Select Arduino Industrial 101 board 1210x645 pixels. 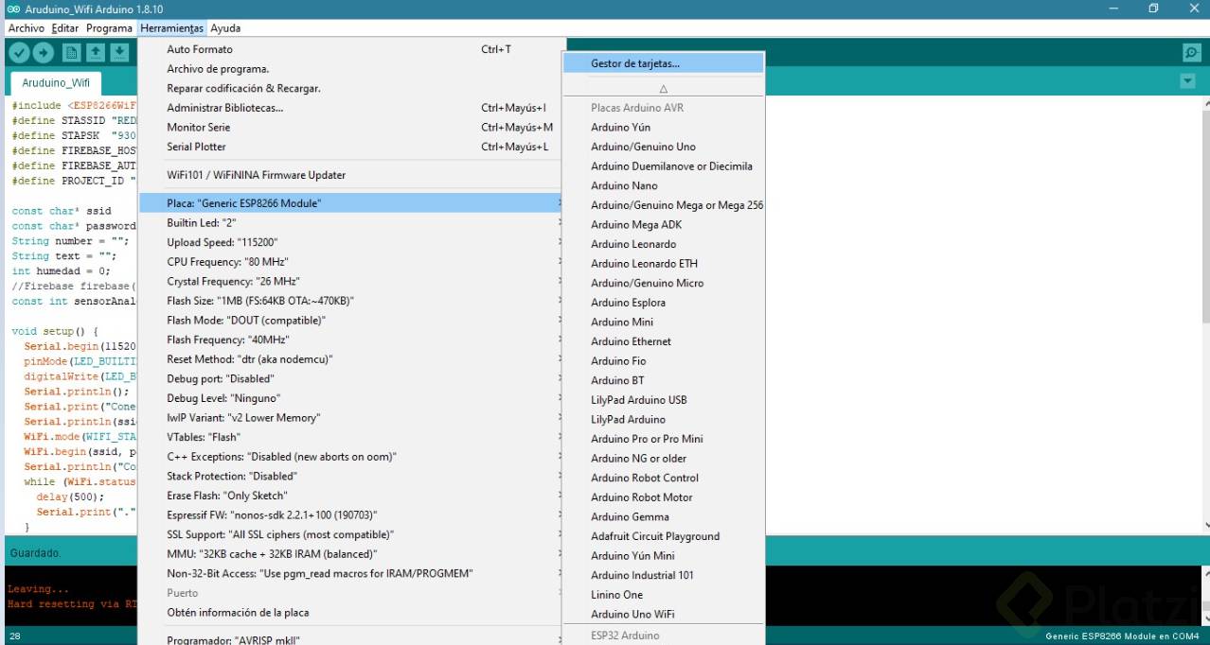click(663, 574)
